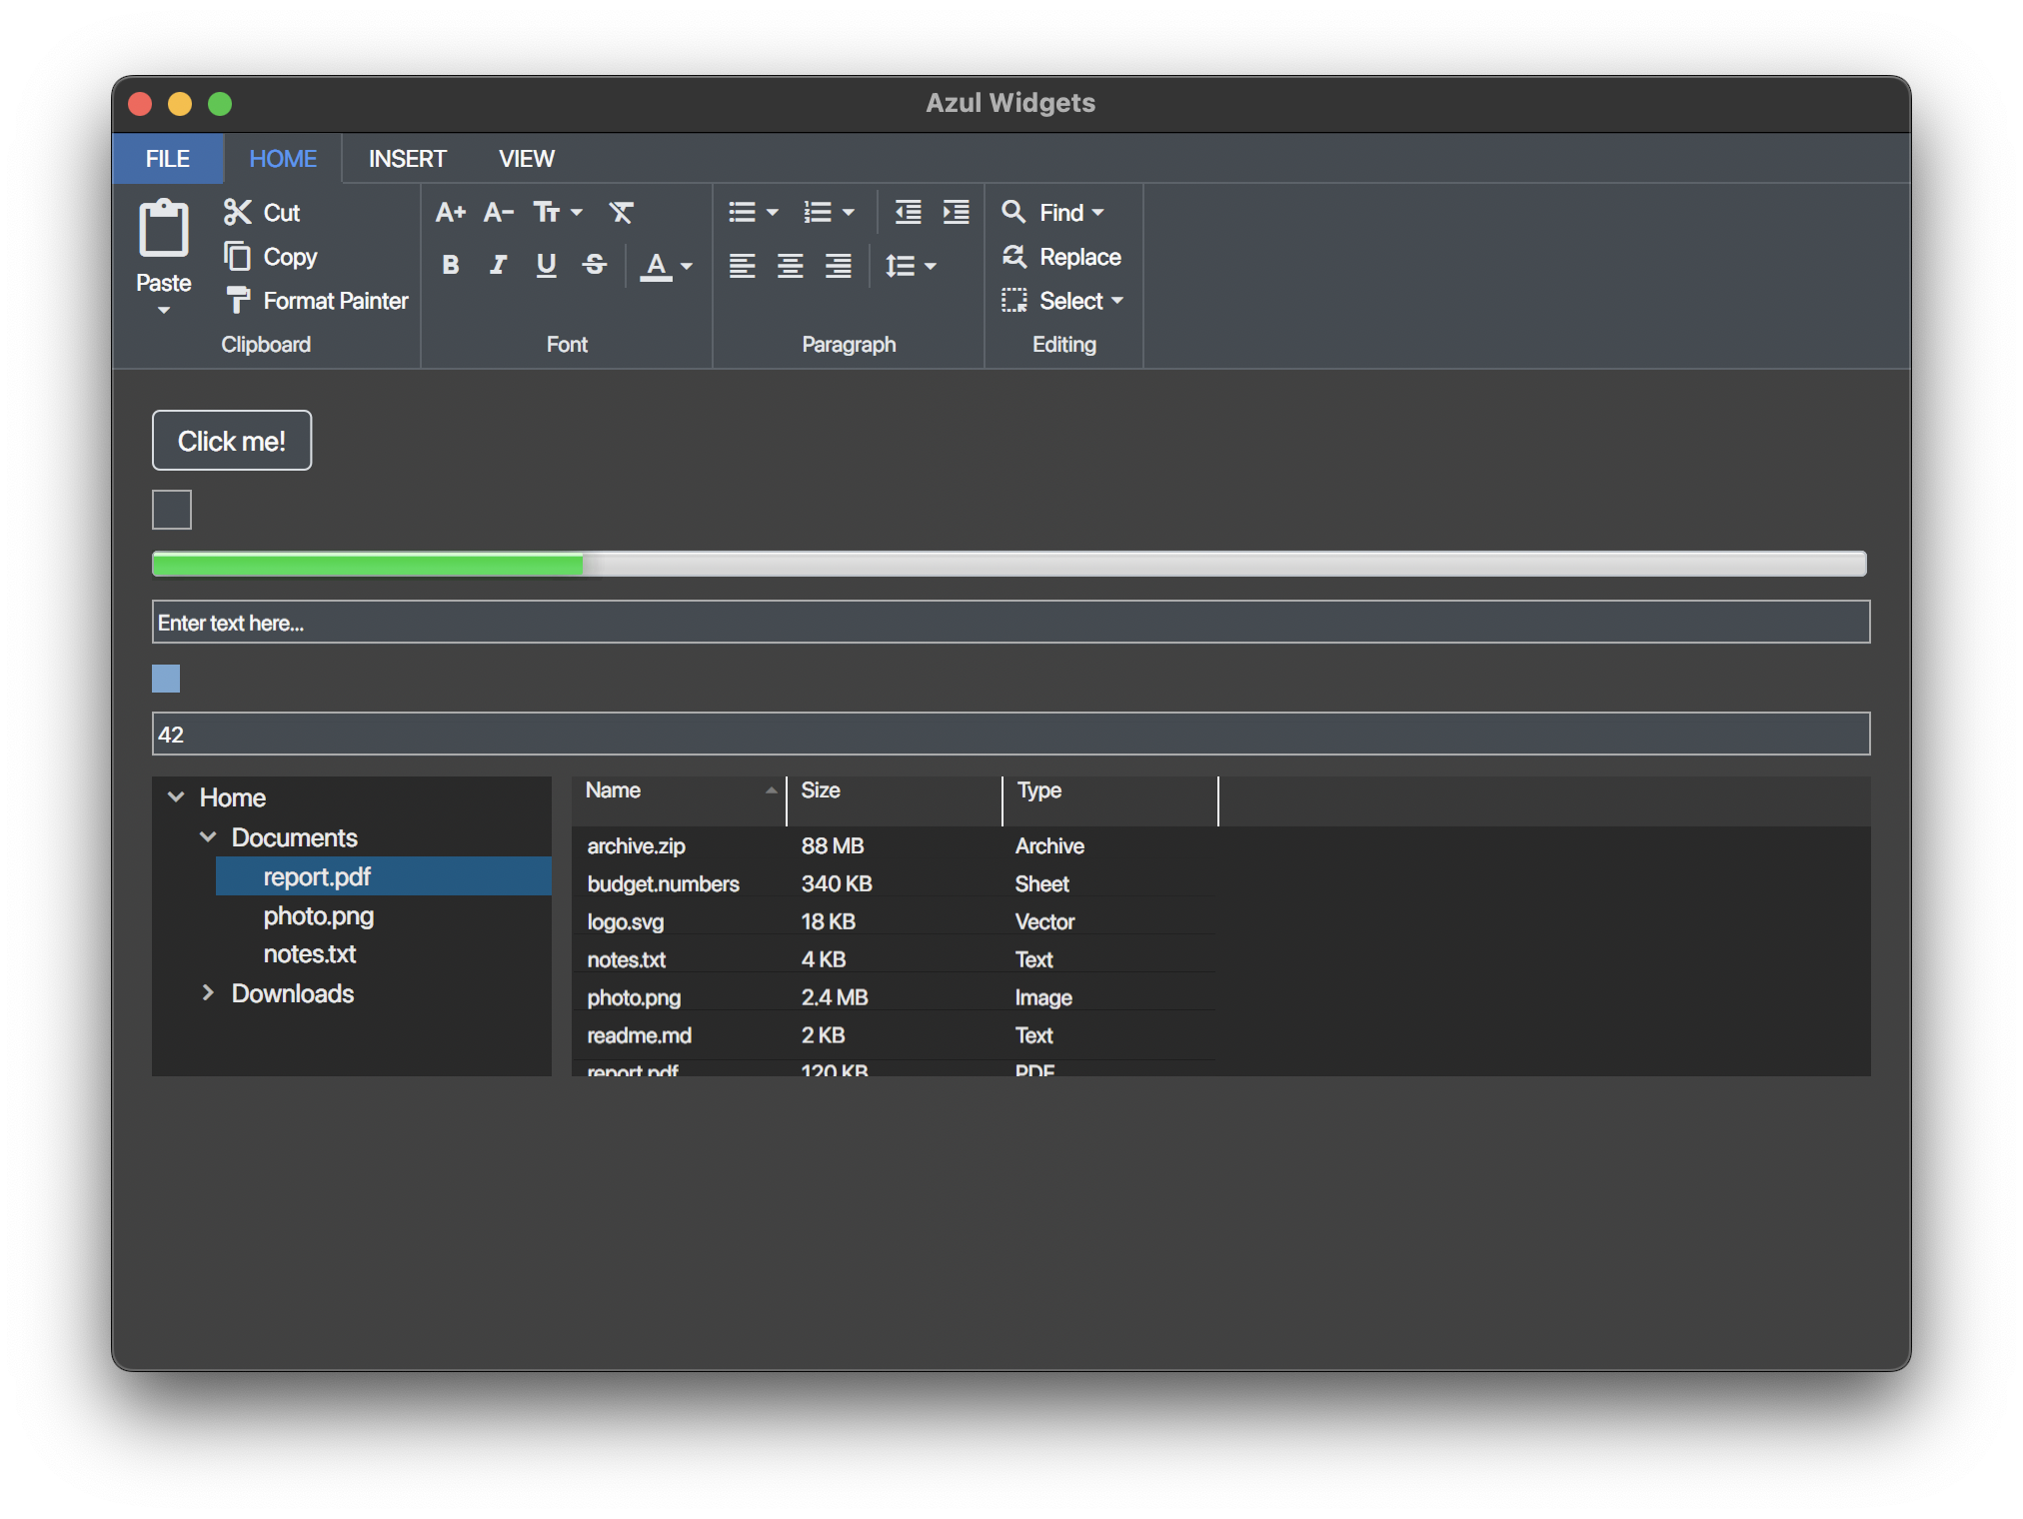Click the change case Tt icon
Screen dimensions: 2023x1519
click(x=547, y=212)
